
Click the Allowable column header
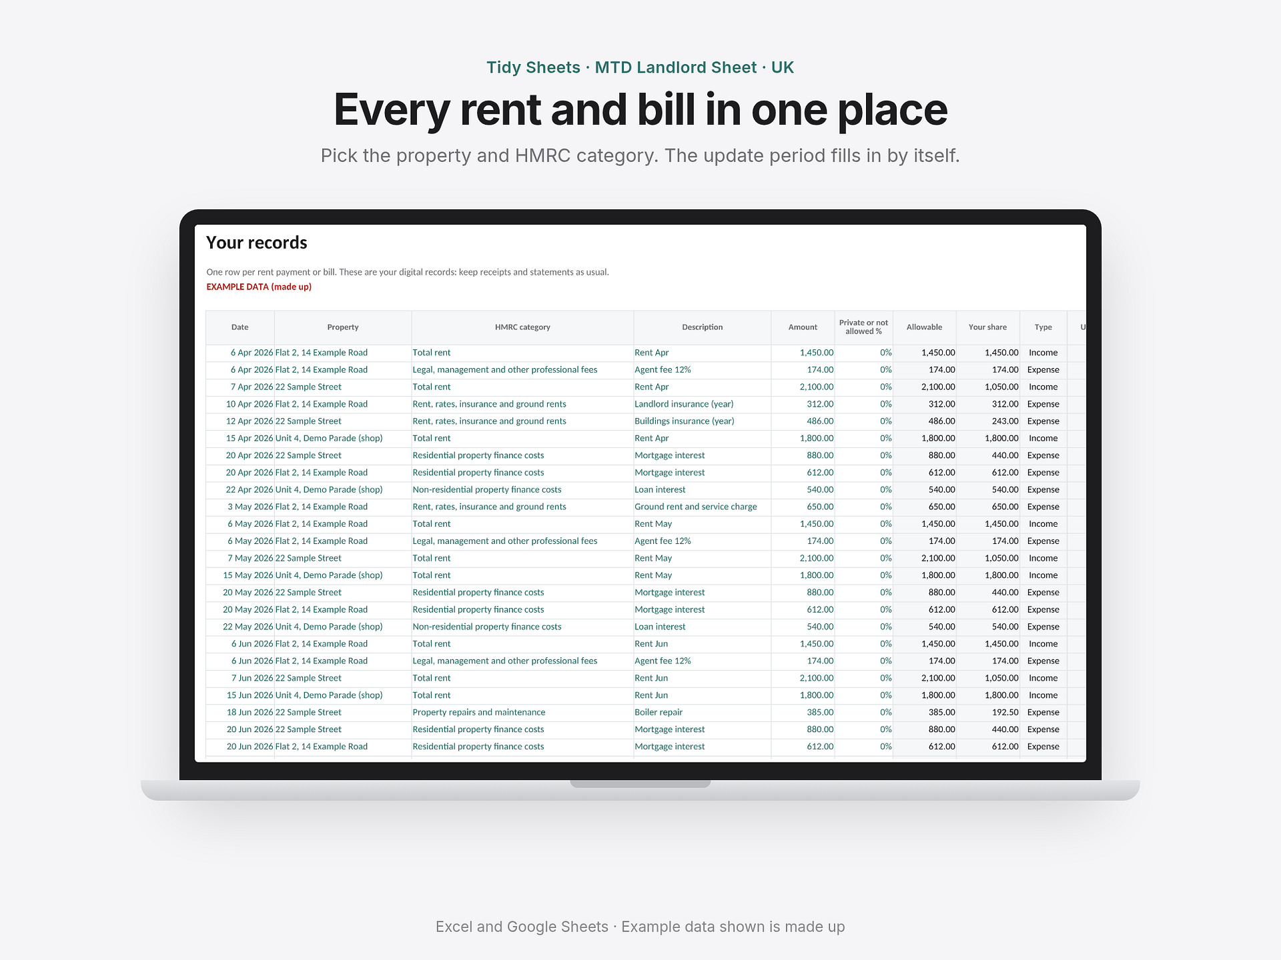[x=924, y=327]
